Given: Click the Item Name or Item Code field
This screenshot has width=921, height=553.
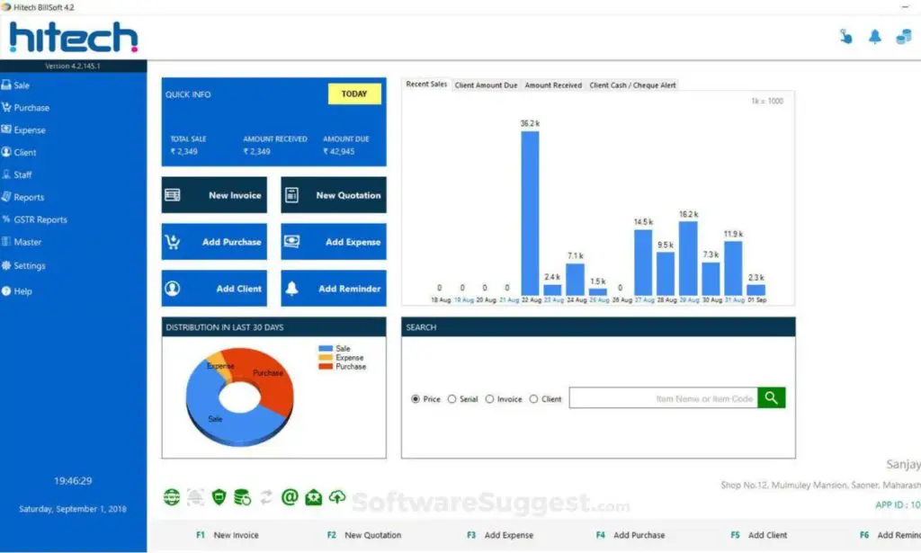Looking at the screenshot, I should [663, 398].
